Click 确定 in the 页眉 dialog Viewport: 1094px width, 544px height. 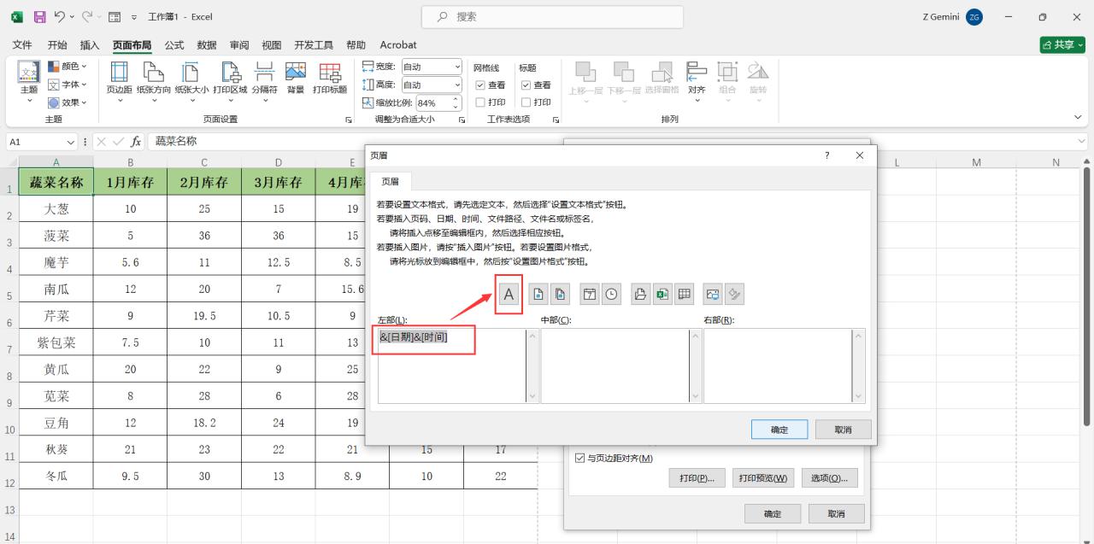click(x=779, y=430)
